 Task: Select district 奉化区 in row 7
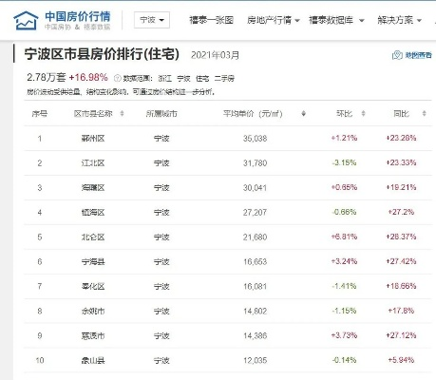click(93, 287)
